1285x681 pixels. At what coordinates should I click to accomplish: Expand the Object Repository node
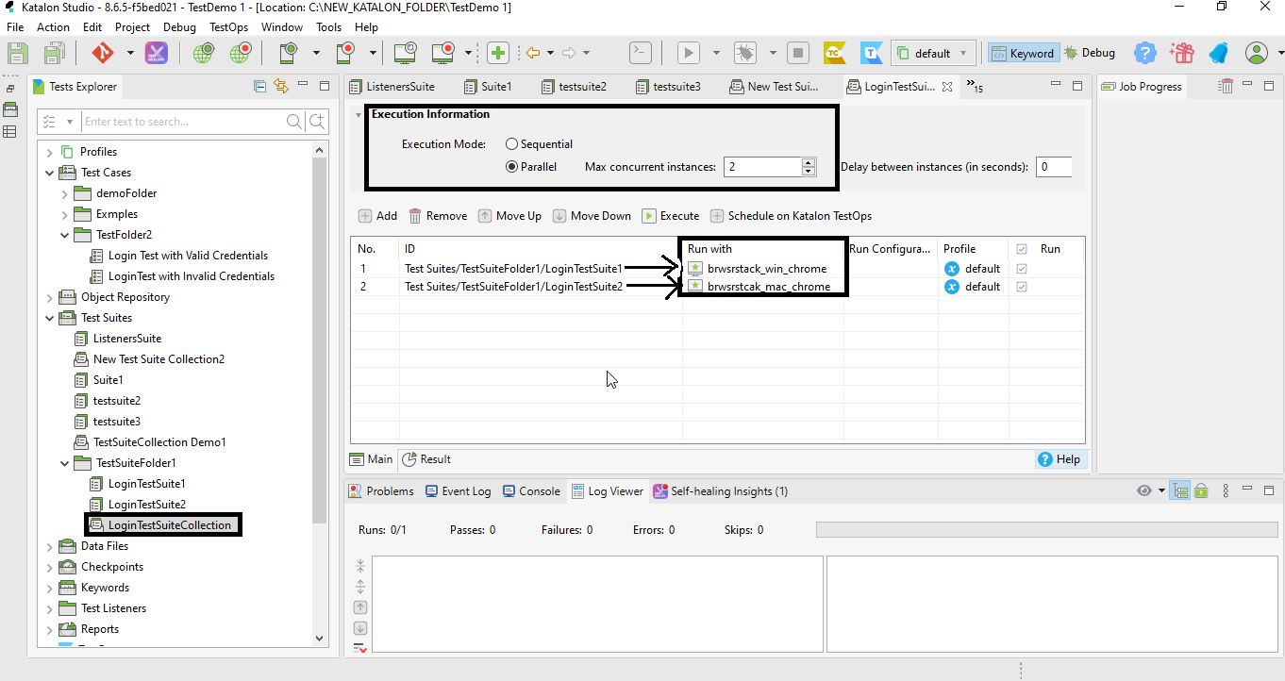pos(49,297)
